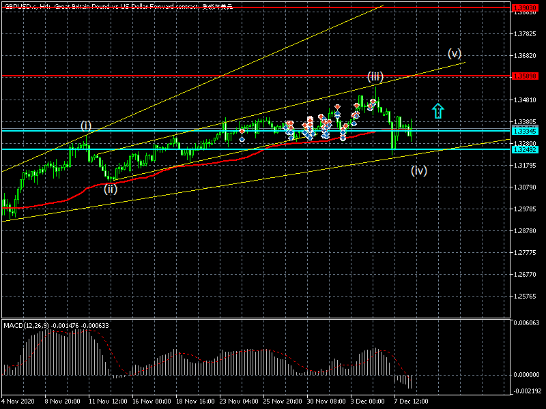Screen dimensions: 546x409
Task: Select the wave (iv) label
Action: (x=418, y=171)
